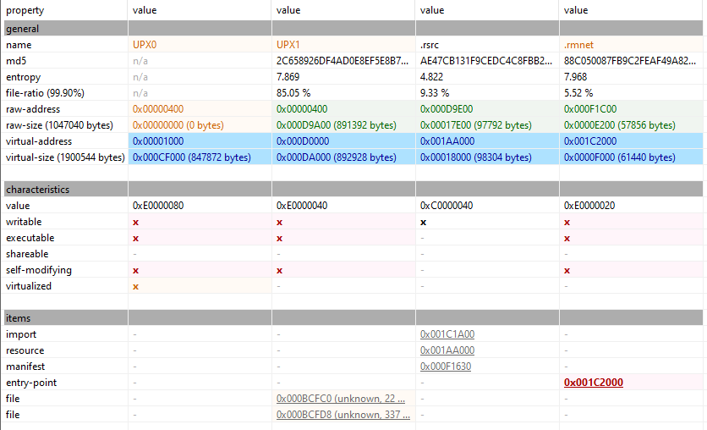The width and height of the screenshot is (707, 430).
Task: Toggle the orange virtualized mark for UPX0
Action: pos(136,286)
